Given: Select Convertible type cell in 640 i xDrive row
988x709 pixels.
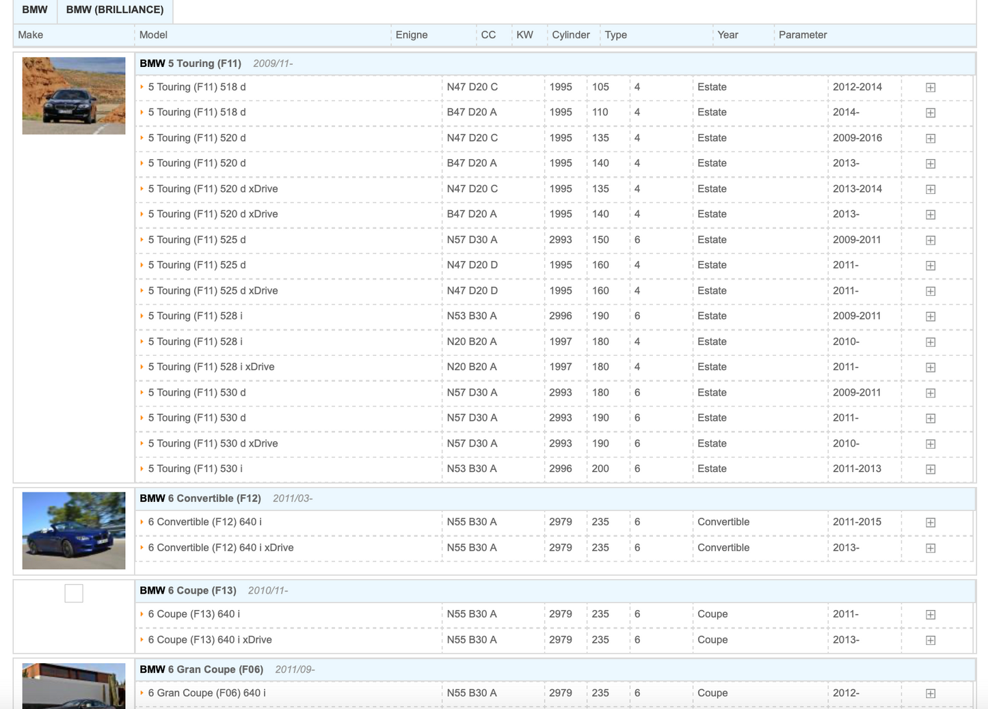Looking at the screenshot, I should coord(723,548).
